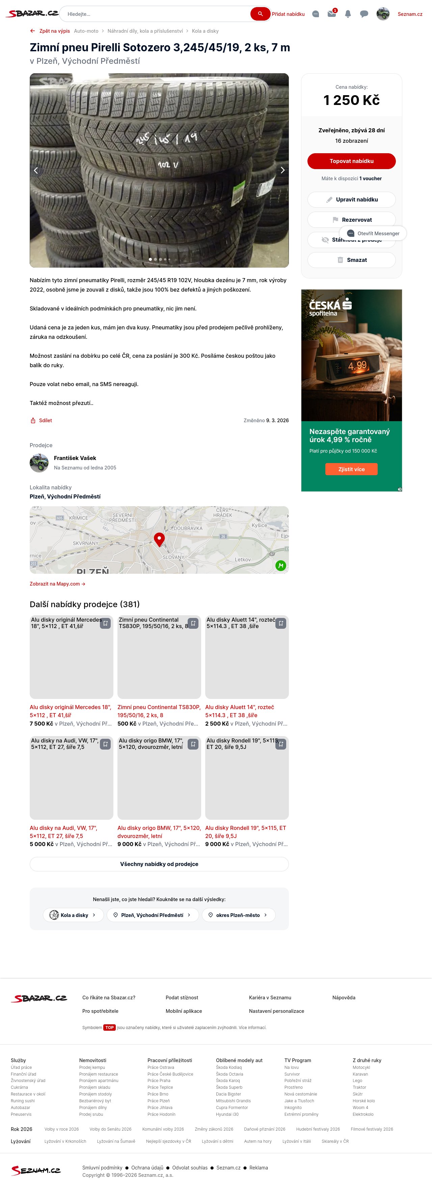
Task: Show previous photo with left arrow
Action: click(36, 170)
